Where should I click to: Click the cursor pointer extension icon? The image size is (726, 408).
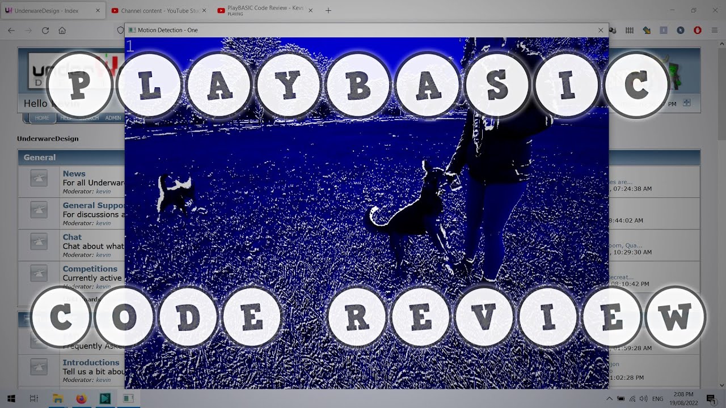tap(681, 31)
